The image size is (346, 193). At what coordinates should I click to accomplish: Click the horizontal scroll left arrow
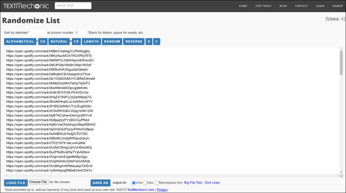6,176
